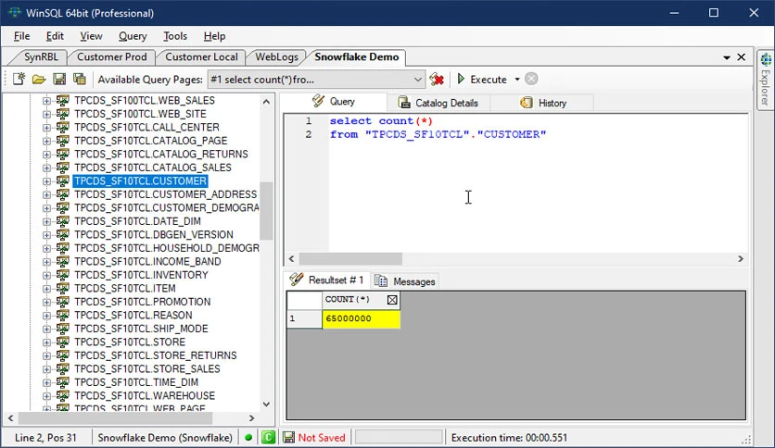The height and width of the screenshot is (448, 775).
Task: Open the History tab
Action: [542, 103]
